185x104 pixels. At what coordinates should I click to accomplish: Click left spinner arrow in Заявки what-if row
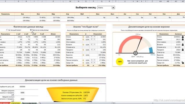(92, 40)
